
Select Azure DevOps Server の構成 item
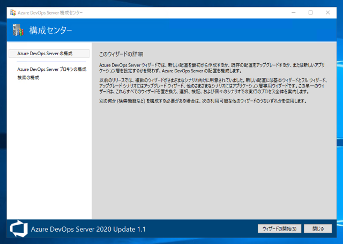click(49, 54)
